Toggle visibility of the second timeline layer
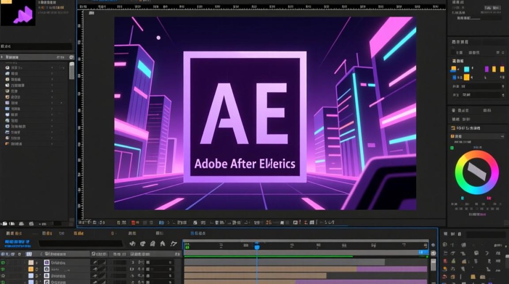The image size is (509, 284). [x=4, y=269]
